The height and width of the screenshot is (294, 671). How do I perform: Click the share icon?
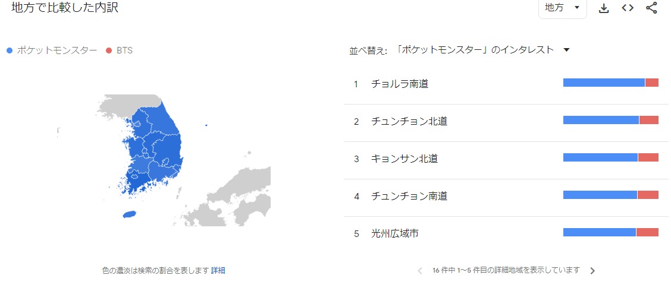coord(651,8)
